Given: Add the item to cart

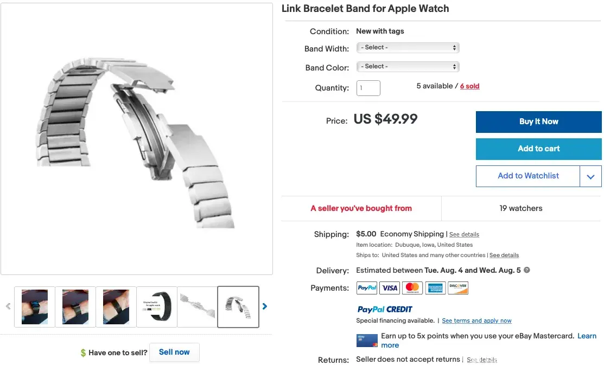Looking at the screenshot, I should tap(538, 149).
